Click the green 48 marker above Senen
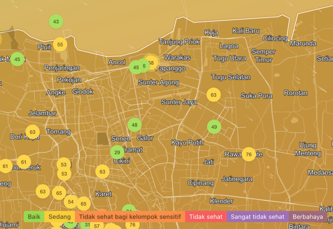Screen dimensions: 333x229 134,125
